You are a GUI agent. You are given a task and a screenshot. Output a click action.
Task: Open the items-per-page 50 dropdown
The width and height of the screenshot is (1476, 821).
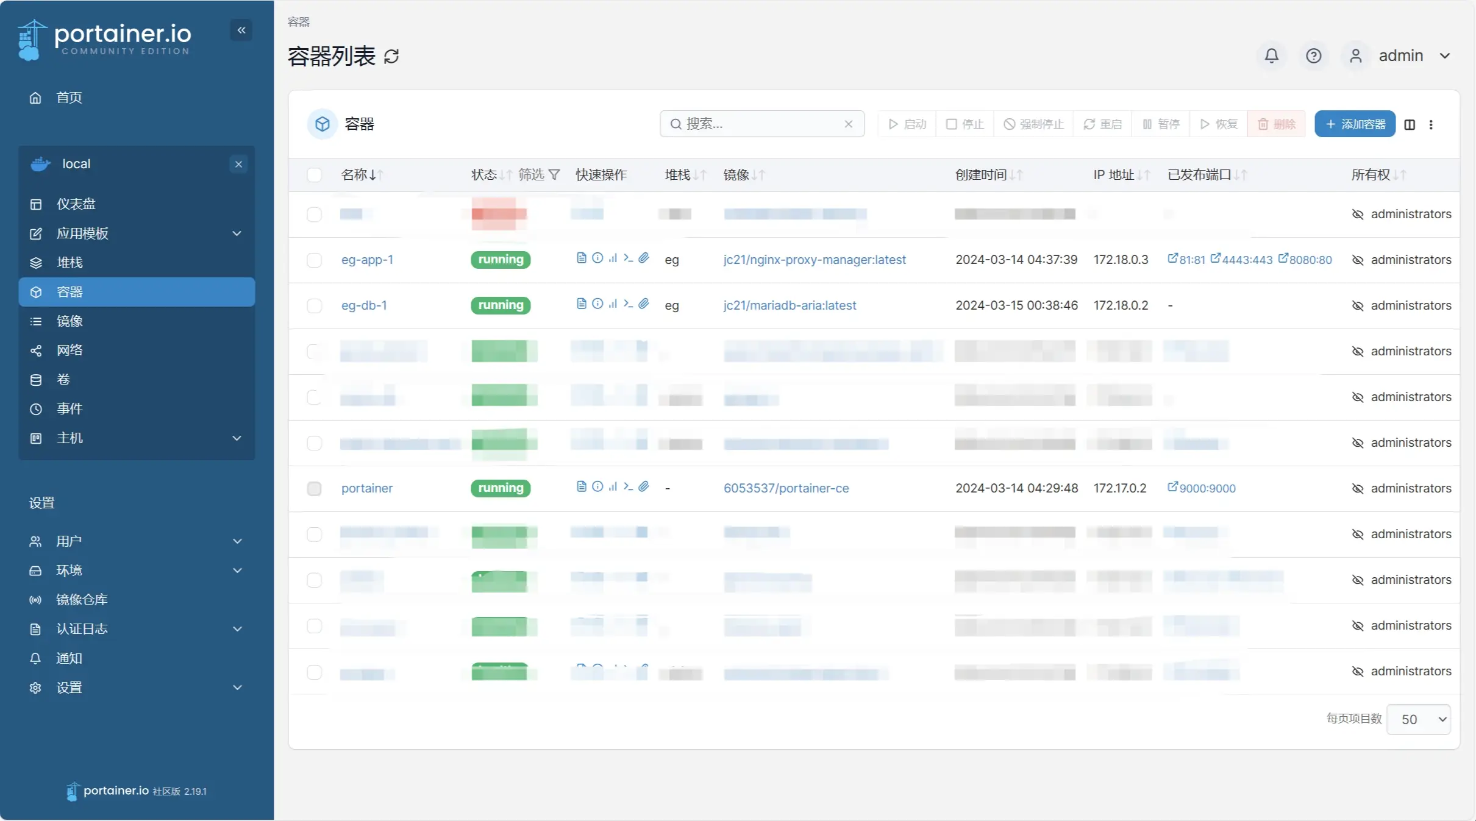point(1418,719)
